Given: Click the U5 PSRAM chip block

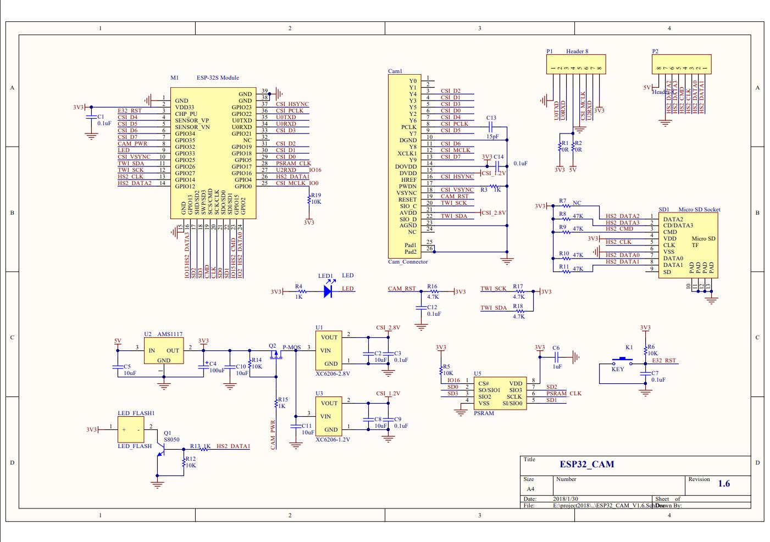Looking at the screenshot, I should coord(500,393).
